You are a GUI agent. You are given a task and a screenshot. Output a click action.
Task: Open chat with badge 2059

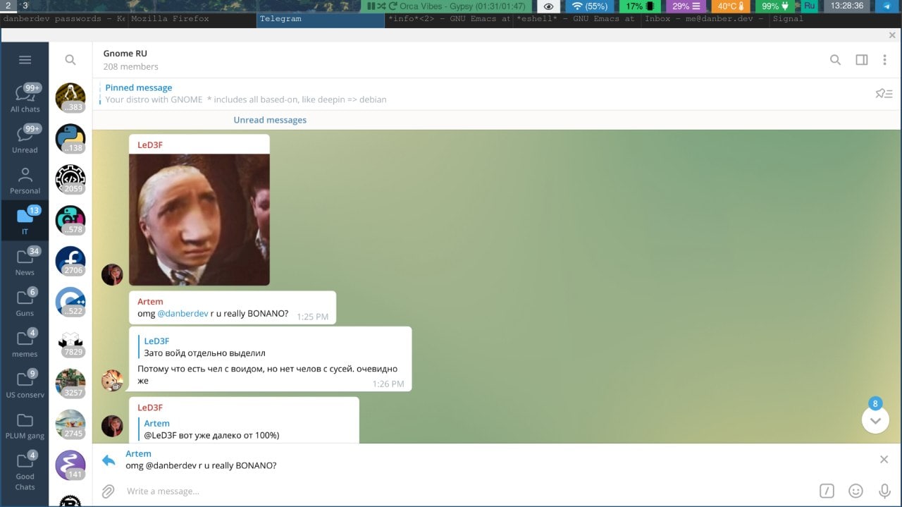pyautogui.click(x=70, y=180)
